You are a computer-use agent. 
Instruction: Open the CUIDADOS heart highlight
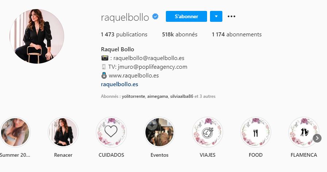click(x=111, y=132)
